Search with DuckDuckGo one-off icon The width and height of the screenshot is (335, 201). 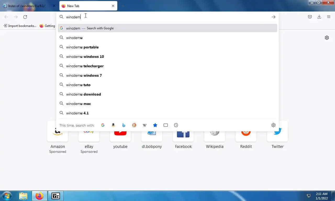click(x=134, y=125)
